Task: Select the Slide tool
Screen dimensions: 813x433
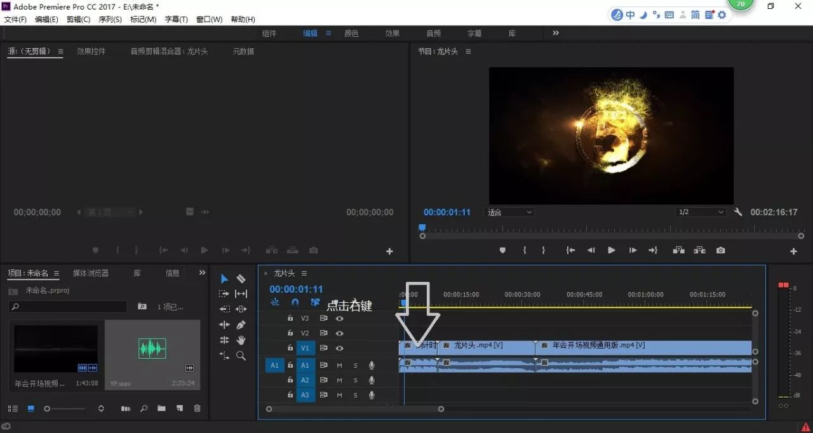Action: coord(241,309)
